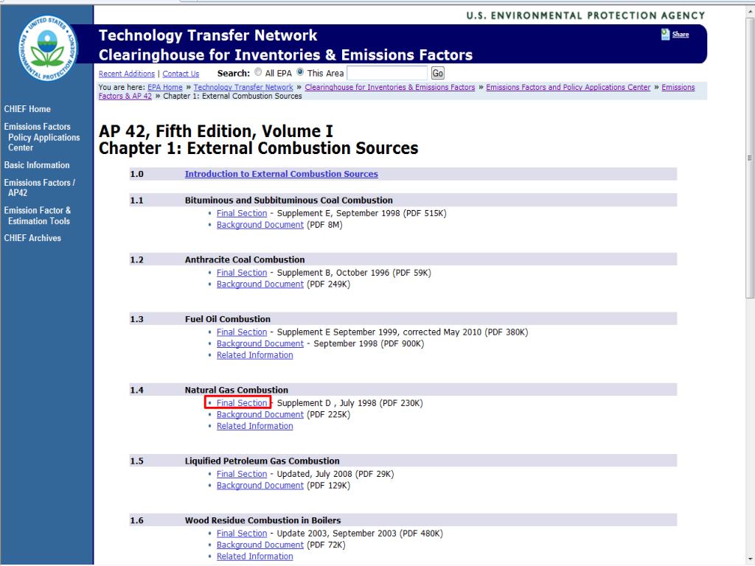Image resolution: width=755 pixels, height=566 pixels.
Task: Click the 'Anthracite Coal Combustion' heading text
Action: (245, 260)
